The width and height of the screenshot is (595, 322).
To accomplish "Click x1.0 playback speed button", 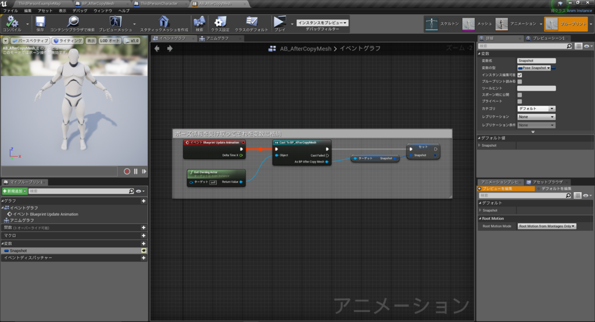I will [x=132, y=41].
